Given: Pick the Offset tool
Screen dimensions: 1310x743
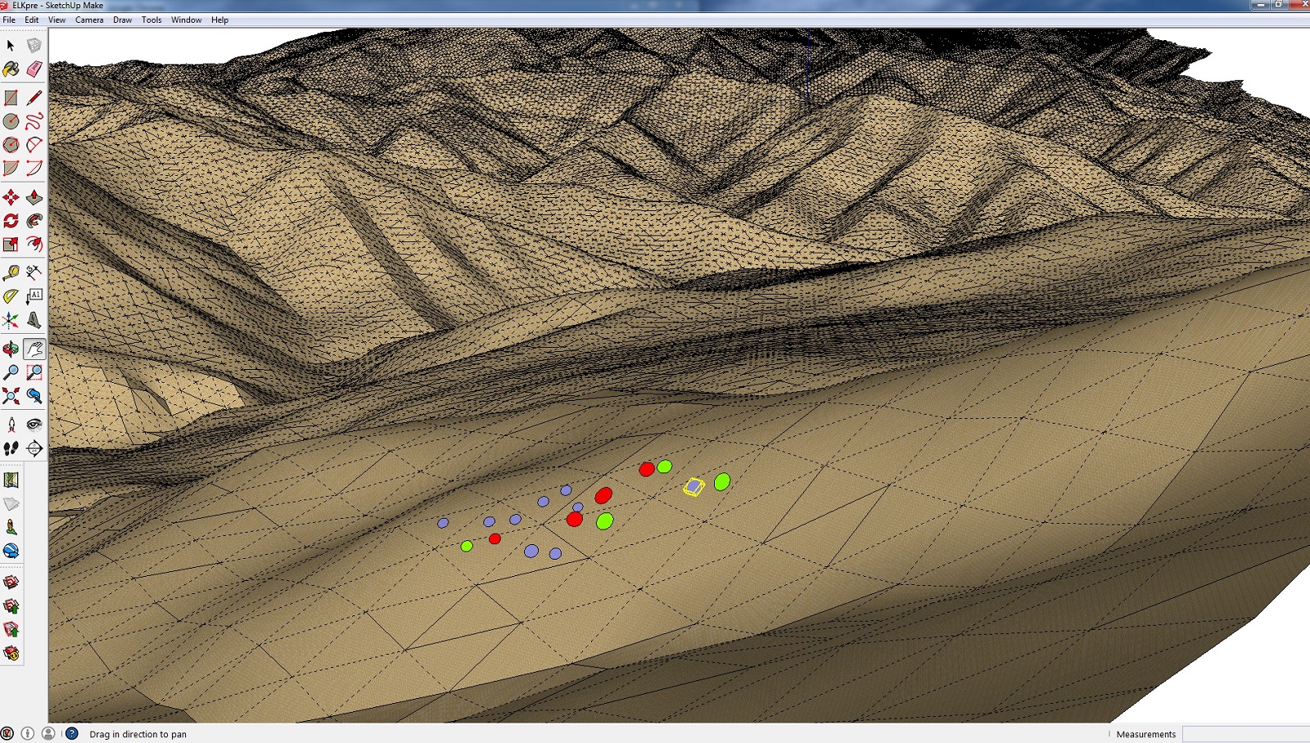Looking at the screenshot, I should tap(34, 244).
